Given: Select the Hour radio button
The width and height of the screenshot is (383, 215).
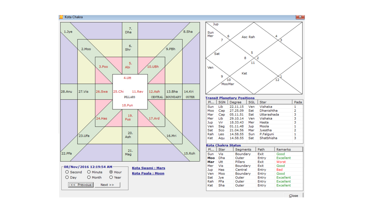Looking at the screenshot, I should pyautogui.click(x=111, y=172).
